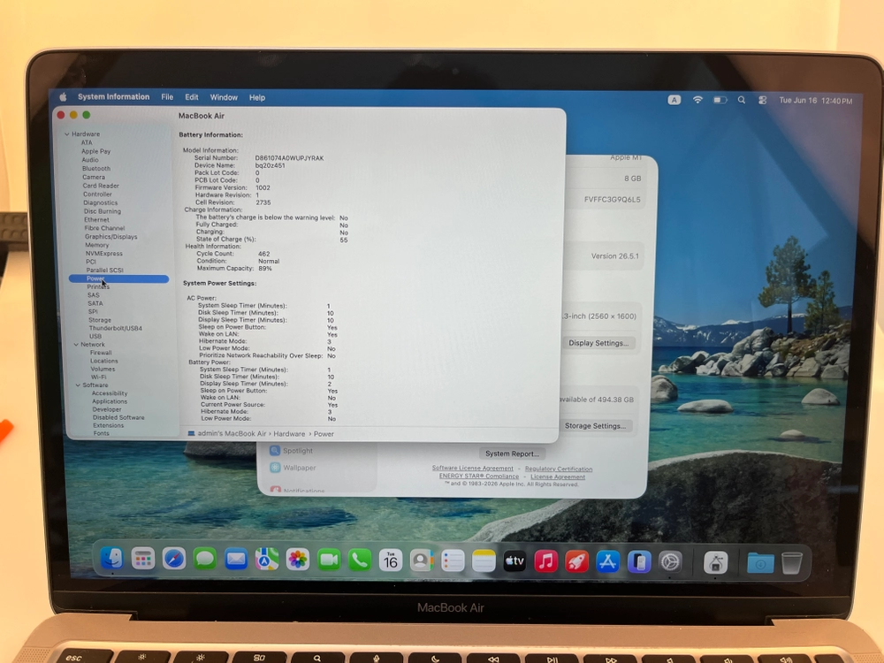Screen dimensions: 884x663
Task: Open the License Agreement link
Action: tap(558, 477)
